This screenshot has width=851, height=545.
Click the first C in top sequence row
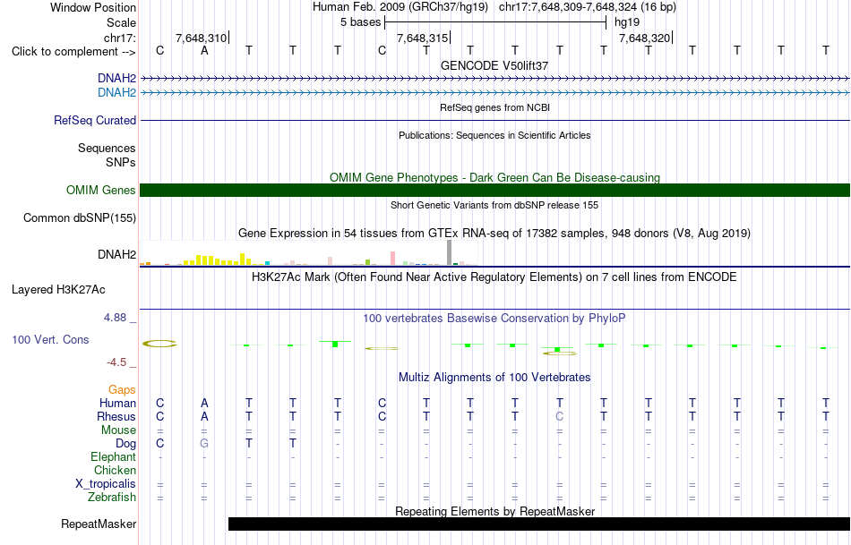point(159,51)
